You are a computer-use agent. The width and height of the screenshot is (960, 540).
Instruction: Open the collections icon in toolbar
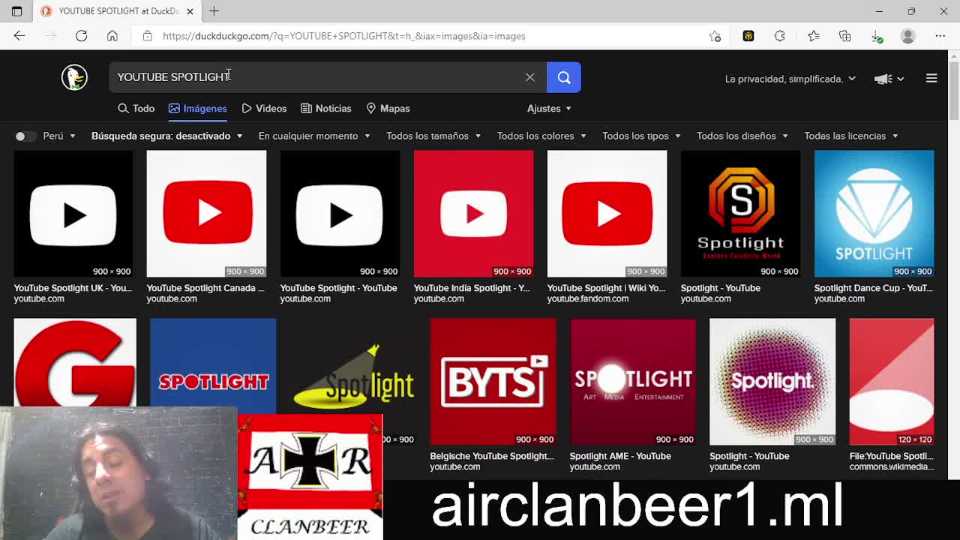[x=845, y=36]
